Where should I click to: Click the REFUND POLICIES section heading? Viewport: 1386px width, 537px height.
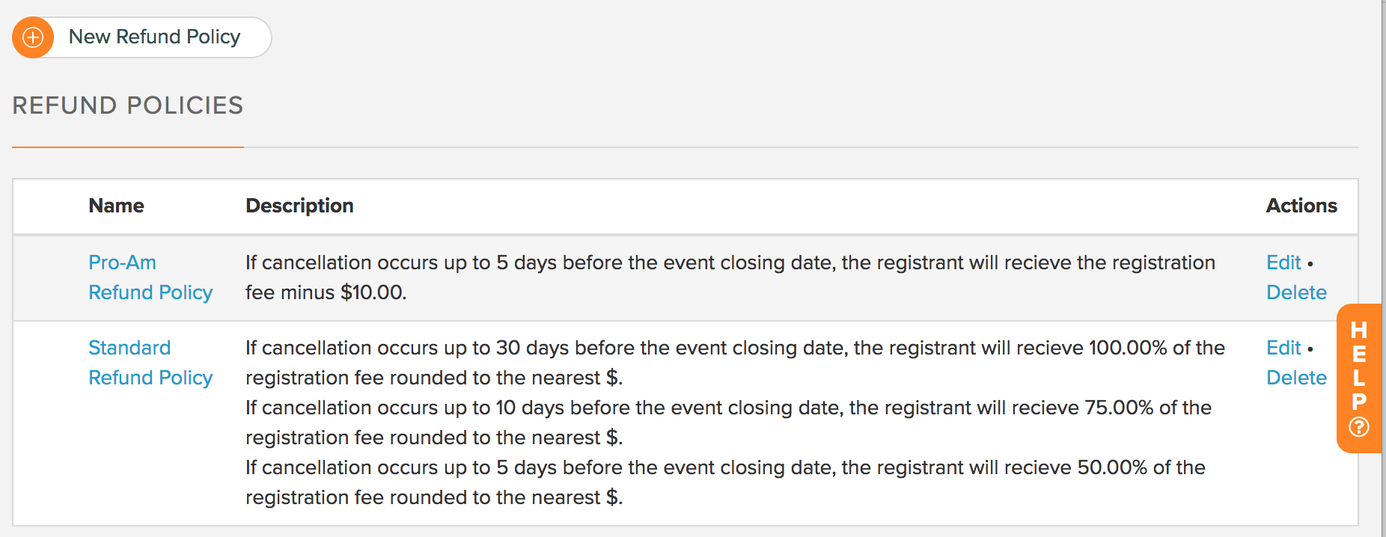128,105
